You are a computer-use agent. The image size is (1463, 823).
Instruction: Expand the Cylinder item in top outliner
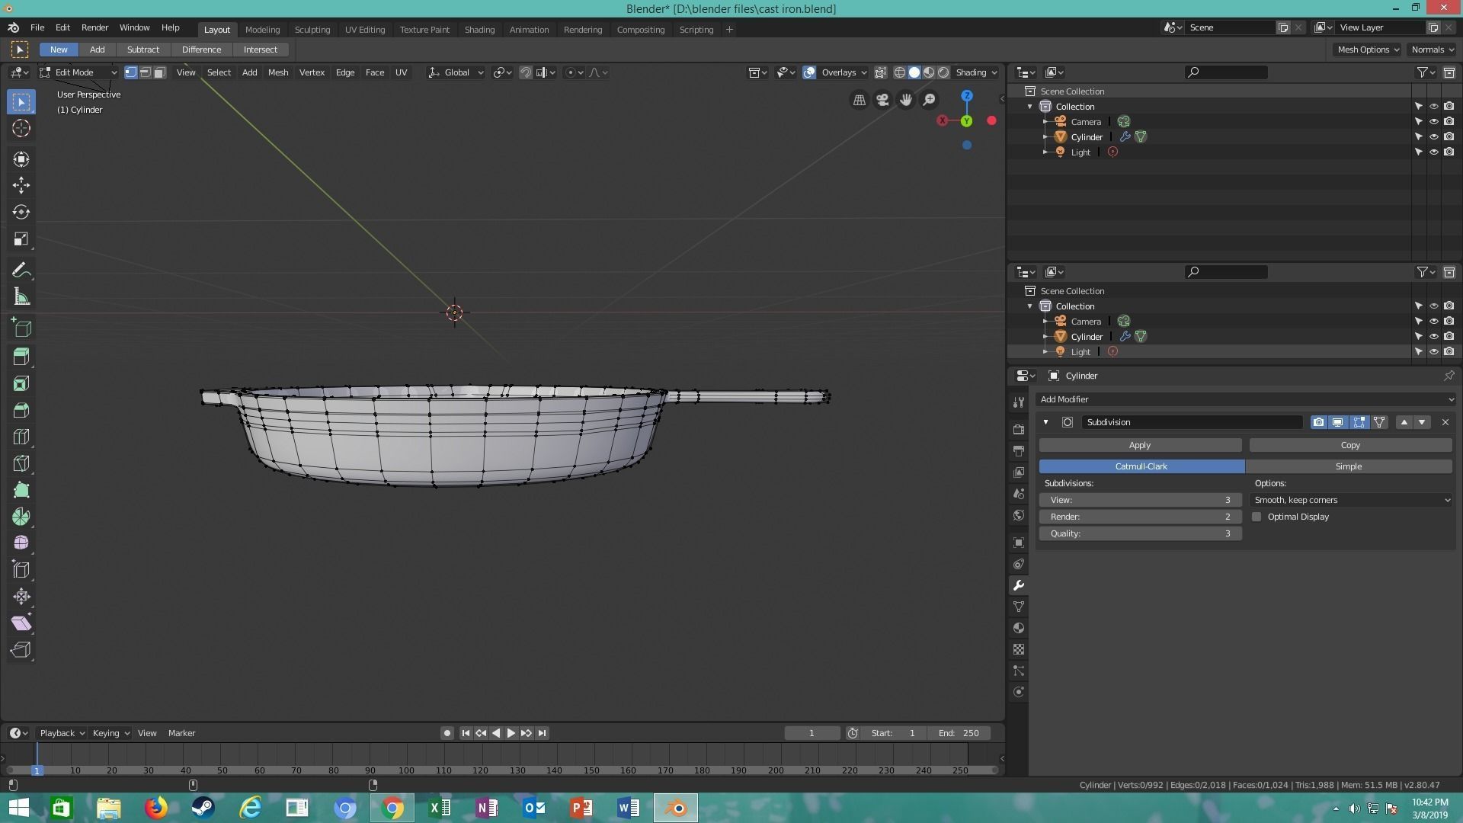(1045, 137)
